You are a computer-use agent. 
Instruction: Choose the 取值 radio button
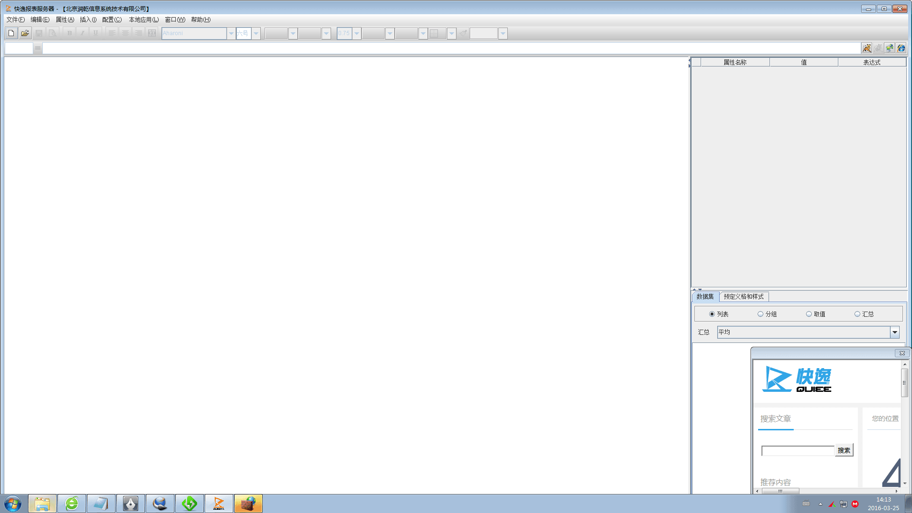coord(809,314)
